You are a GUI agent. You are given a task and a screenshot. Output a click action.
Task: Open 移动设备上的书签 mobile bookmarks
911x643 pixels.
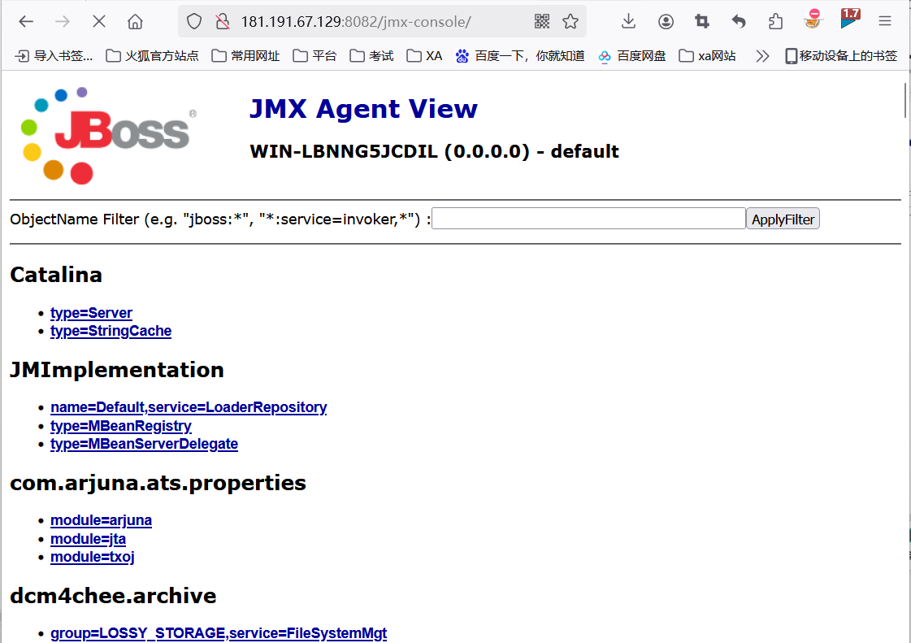pos(841,56)
